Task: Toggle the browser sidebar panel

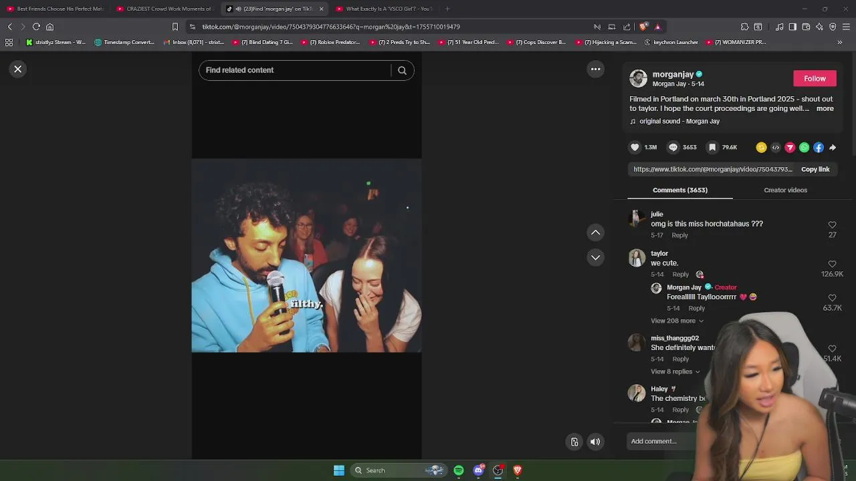Action: point(792,27)
